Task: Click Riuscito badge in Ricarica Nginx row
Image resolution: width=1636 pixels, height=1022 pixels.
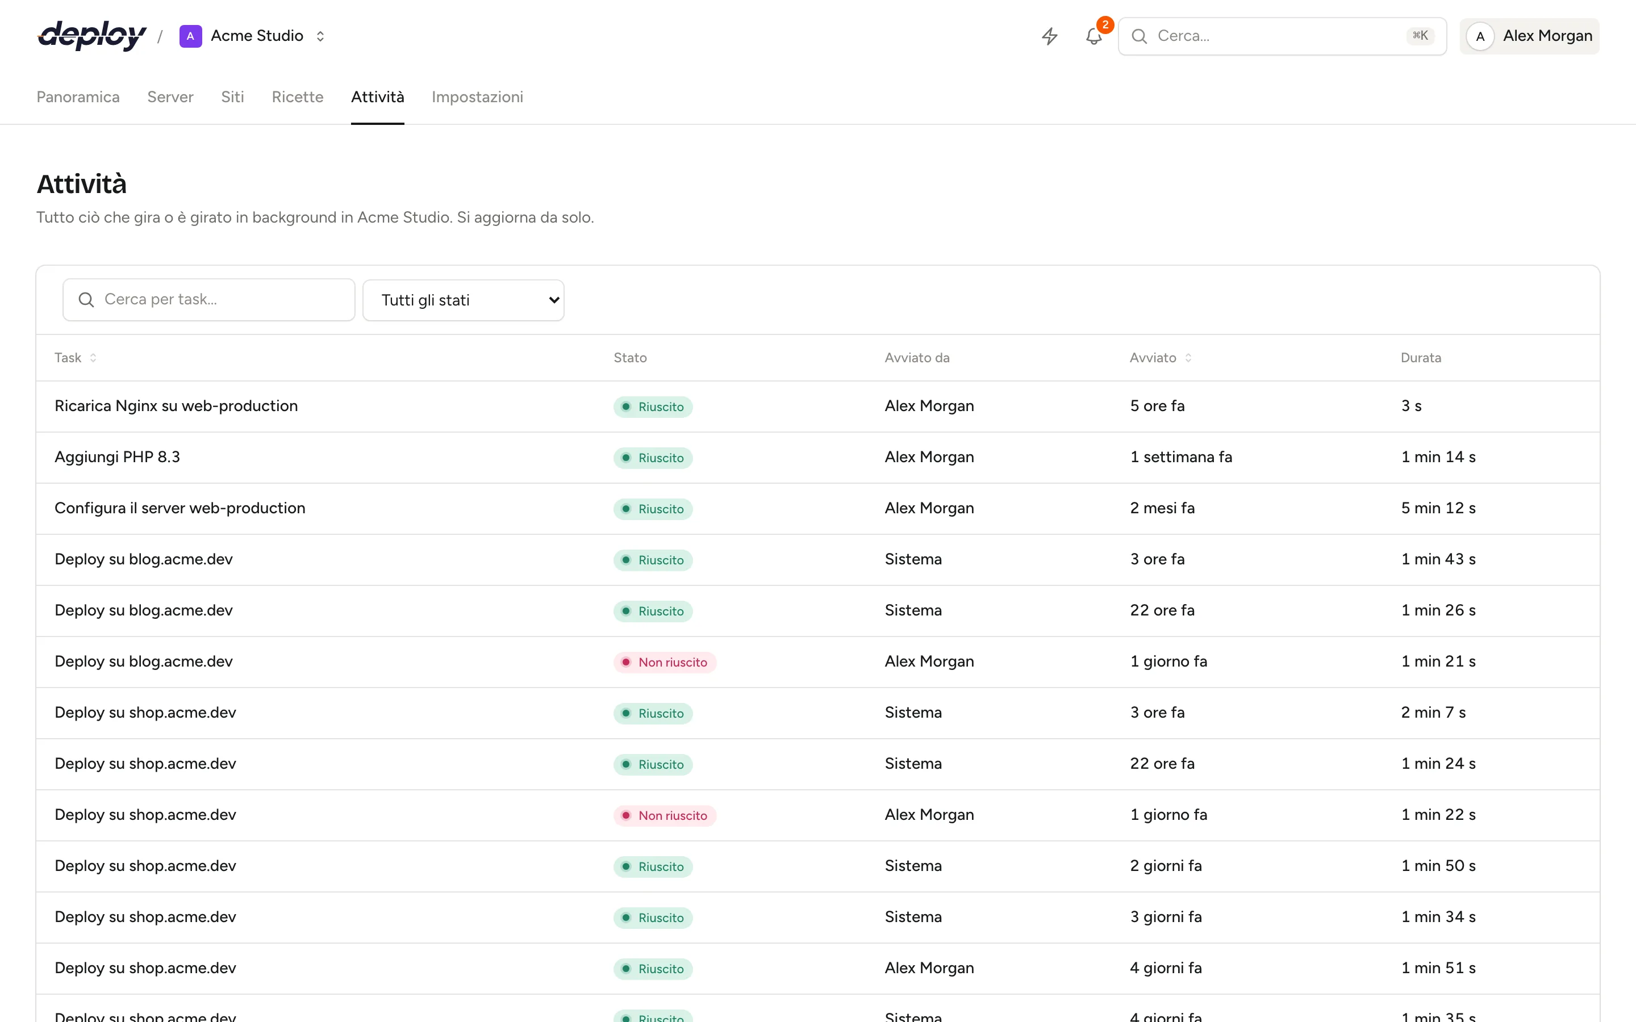Action: pyautogui.click(x=653, y=407)
